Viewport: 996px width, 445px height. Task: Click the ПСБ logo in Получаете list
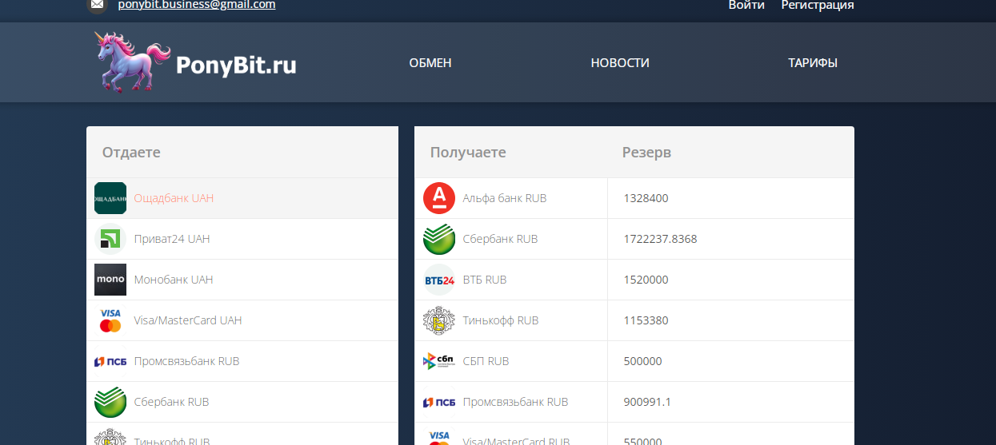tap(439, 402)
